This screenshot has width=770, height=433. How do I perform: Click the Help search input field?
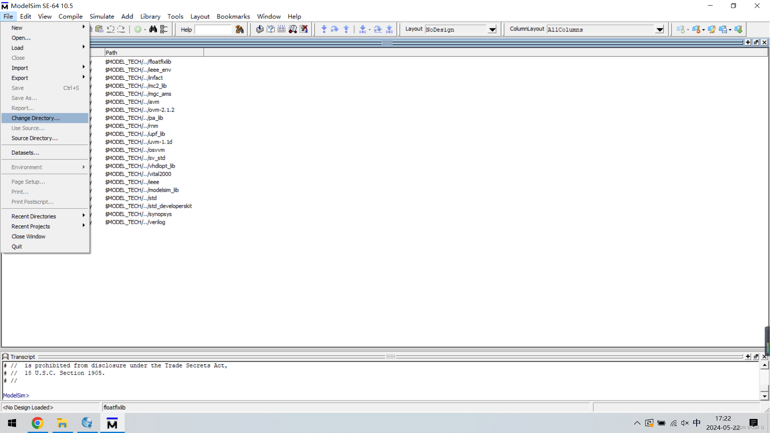point(213,29)
